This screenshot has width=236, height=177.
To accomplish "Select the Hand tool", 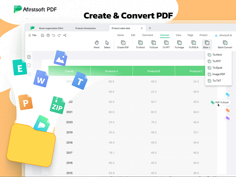I will (x=96, y=44).
